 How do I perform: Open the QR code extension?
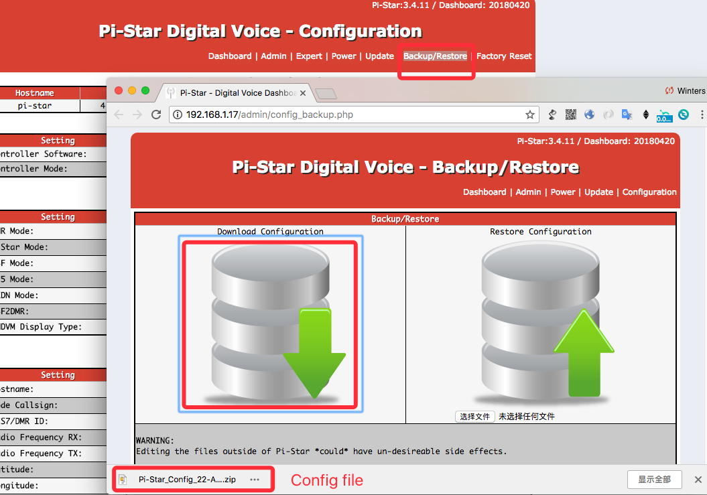(x=571, y=115)
